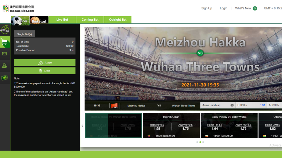Select first carousel pagination dot
Screen dimensions: 282x158
(197, 142)
